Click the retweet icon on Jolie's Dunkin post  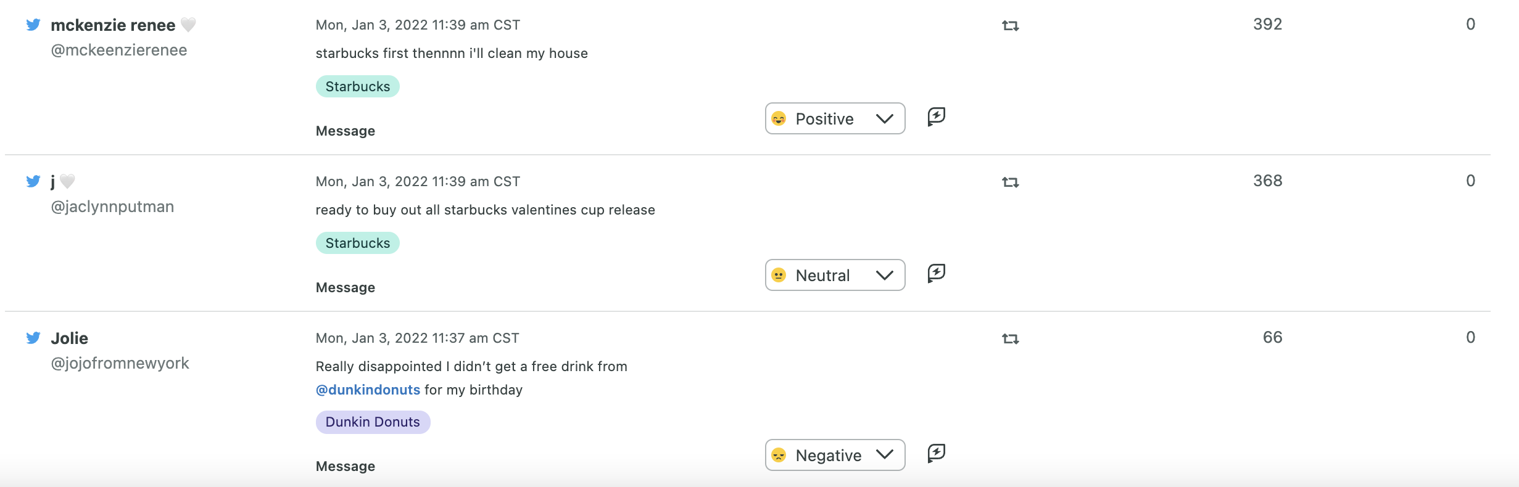(1010, 338)
